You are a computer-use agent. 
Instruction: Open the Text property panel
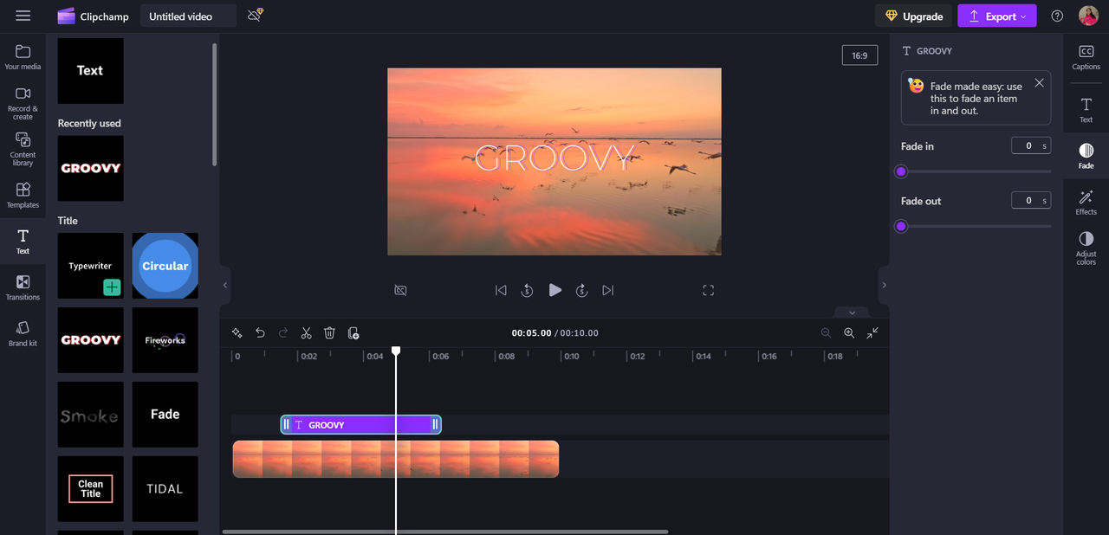click(x=1086, y=111)
